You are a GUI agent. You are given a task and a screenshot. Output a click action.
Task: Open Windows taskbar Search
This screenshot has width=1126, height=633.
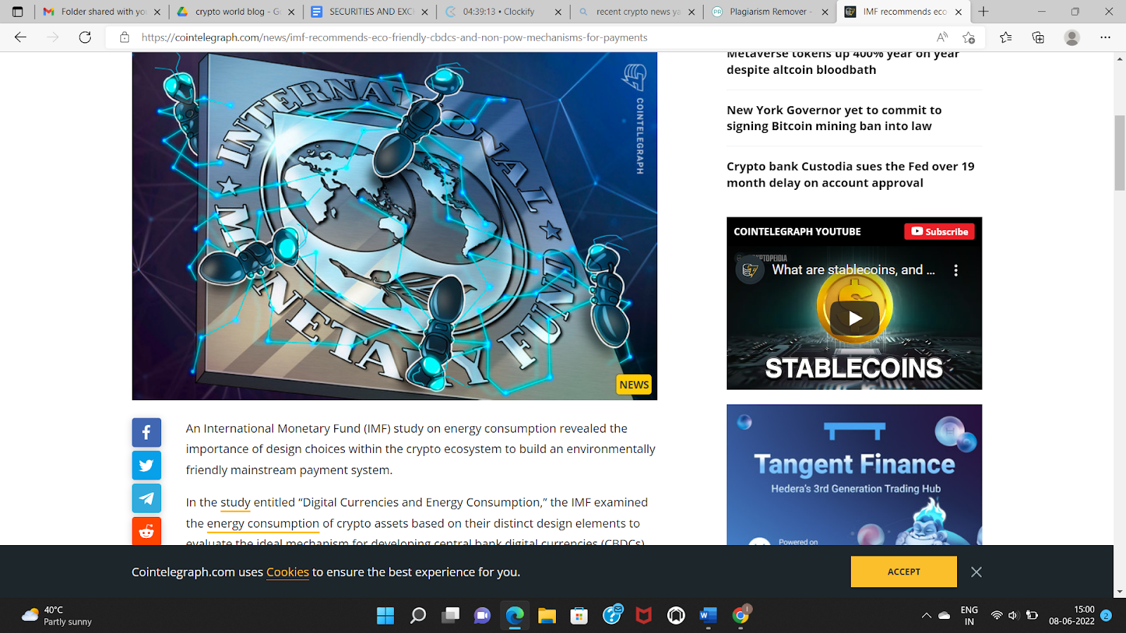(418, 616)
